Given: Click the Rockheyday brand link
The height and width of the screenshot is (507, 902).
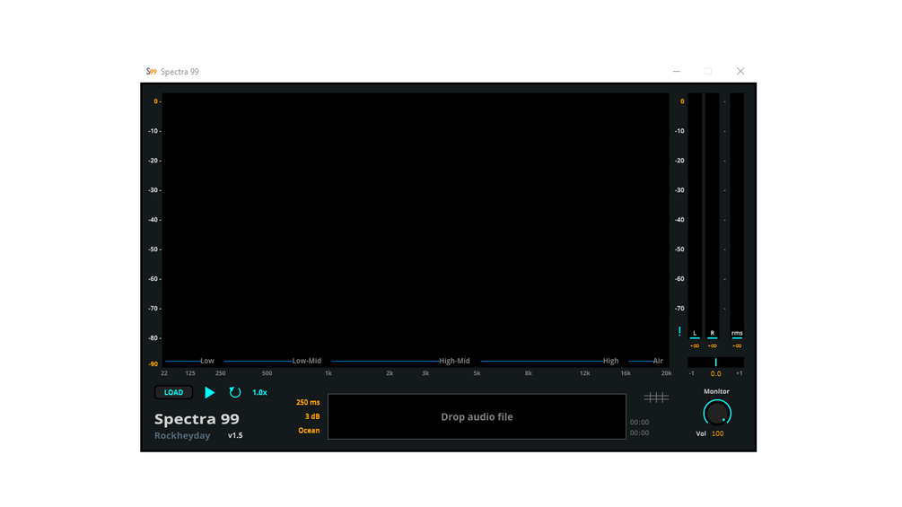Looking at the screenshot, I should coord(182,436).
